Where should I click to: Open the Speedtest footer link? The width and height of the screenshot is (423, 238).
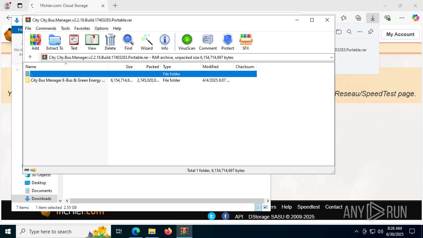coord(308,207)
